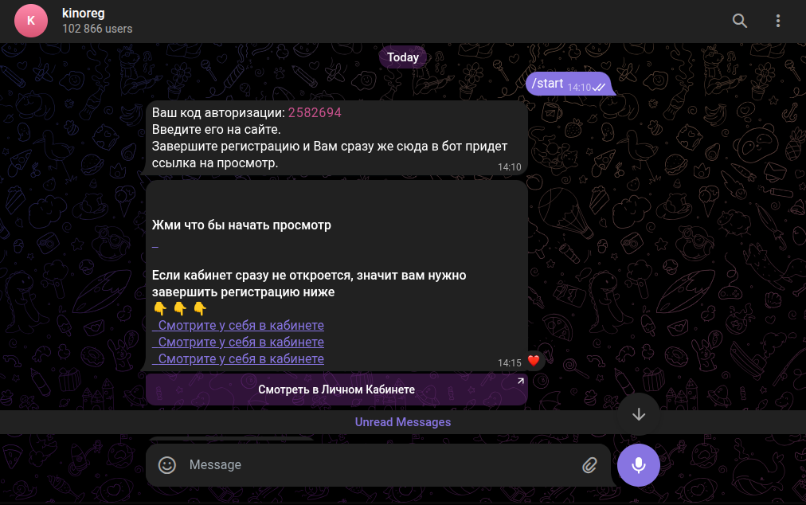Open third 'Смотрите у себя в кабинете' link
Viewport: 806px width, 505px height.
238,358
